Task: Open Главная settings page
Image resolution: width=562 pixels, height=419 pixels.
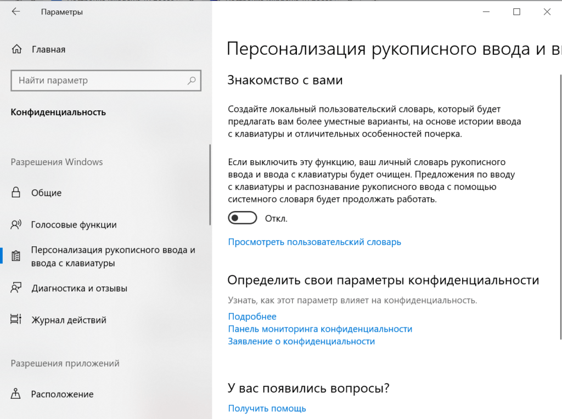Action: (x=48, y=49)
